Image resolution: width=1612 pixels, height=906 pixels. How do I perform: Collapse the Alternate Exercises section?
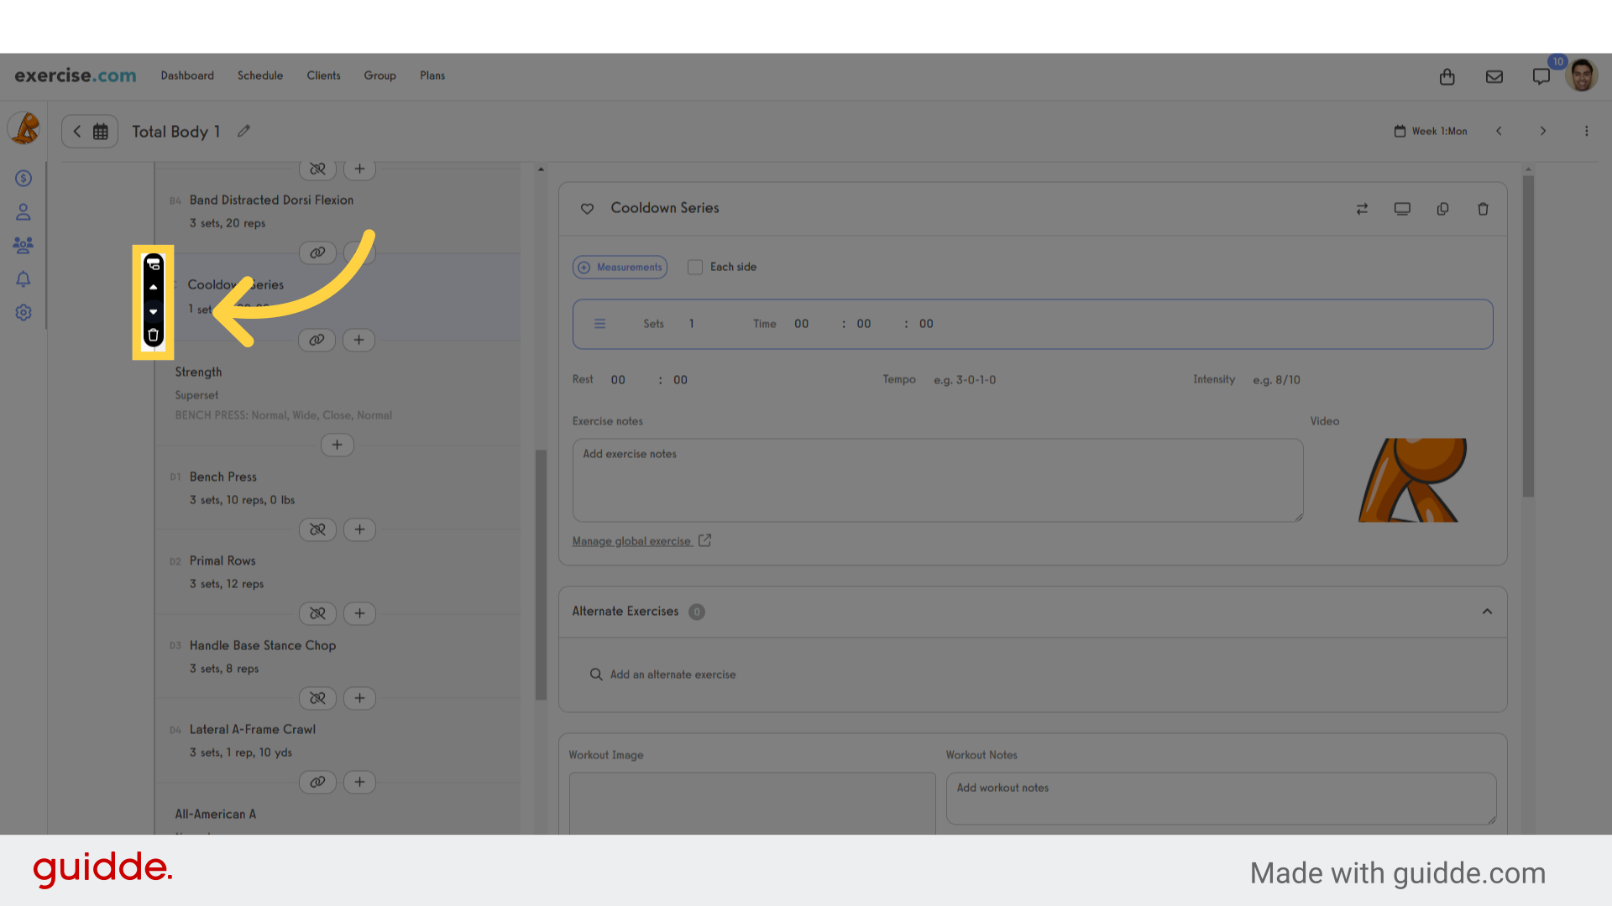click(1487, 612)
